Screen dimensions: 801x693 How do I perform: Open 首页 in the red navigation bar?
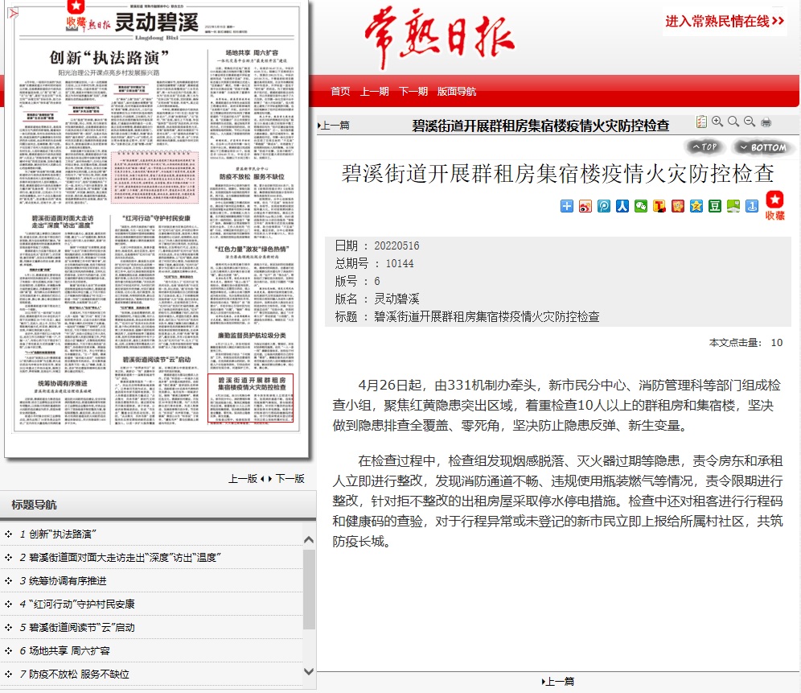(340, 92)
